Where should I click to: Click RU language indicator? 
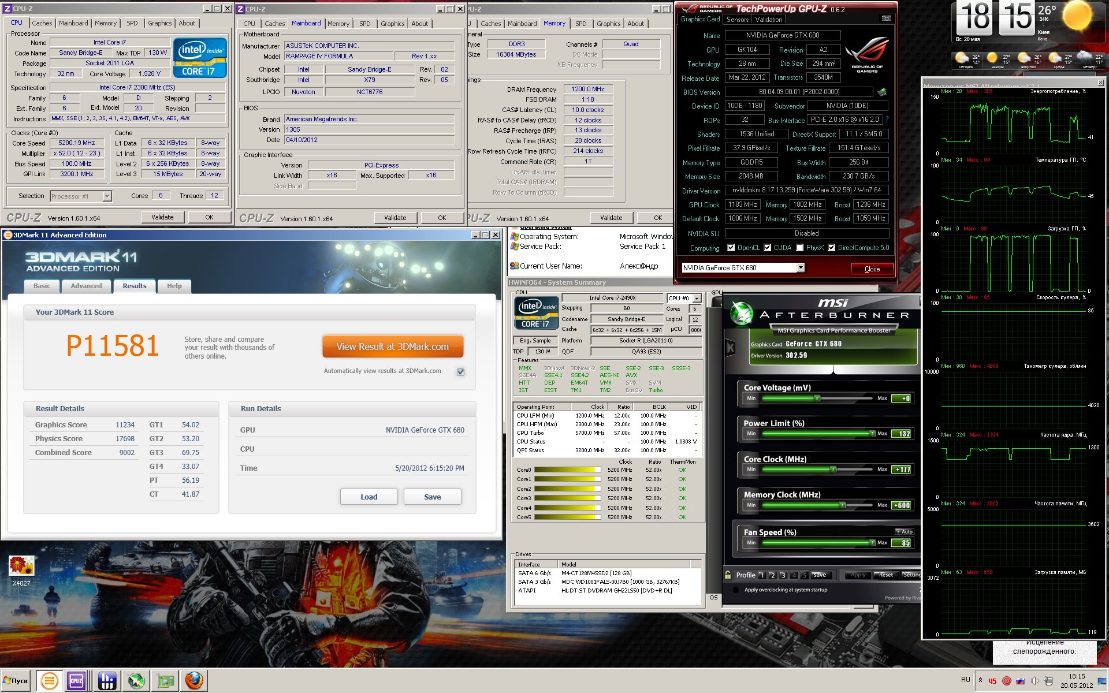coord(966,680)
